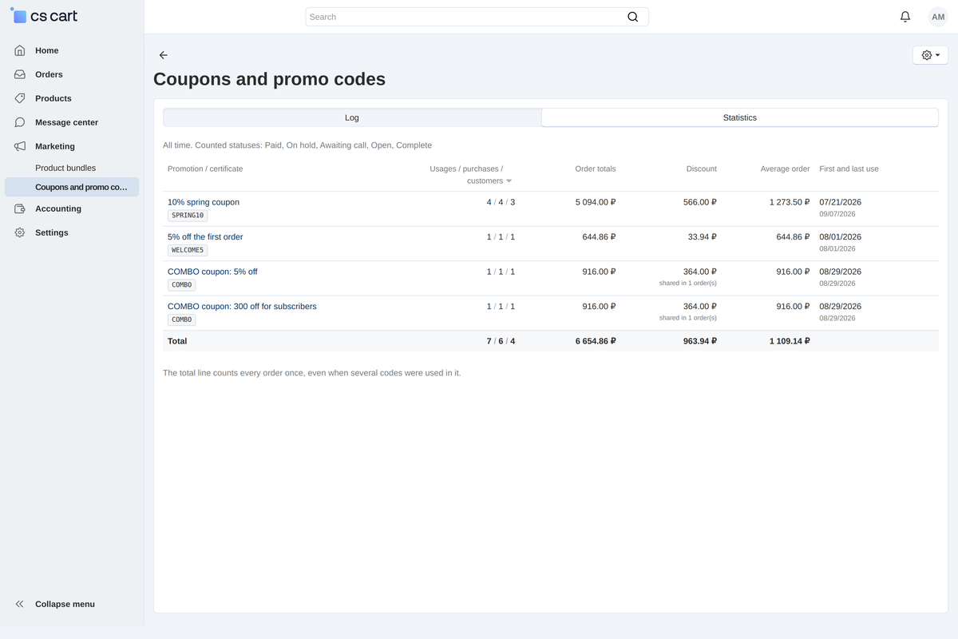This screenshot has width=958, height=639.
Task: Click the CS-Cart logo
Action: 44,16
